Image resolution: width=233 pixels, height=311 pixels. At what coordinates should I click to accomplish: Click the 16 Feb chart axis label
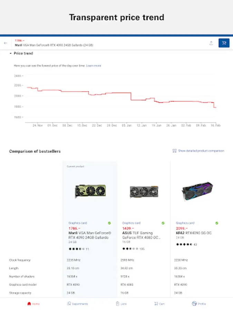pyautogui.click(x=215, y=125)
